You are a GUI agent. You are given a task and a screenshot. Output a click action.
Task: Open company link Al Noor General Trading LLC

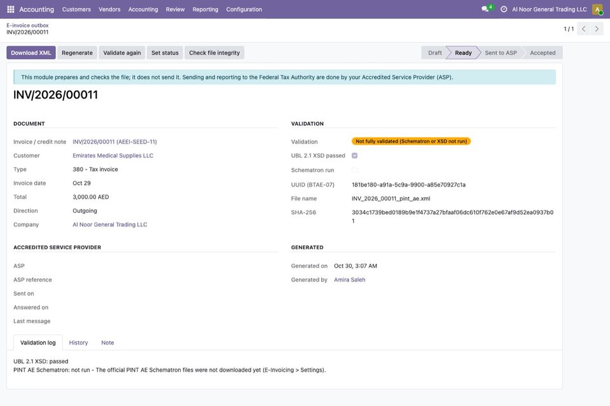point(110,224)
